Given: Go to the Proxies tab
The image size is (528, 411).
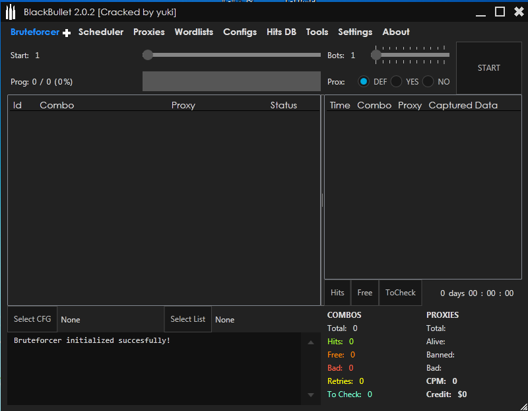Looking at the screenshot, I should [x=149, y=32].
